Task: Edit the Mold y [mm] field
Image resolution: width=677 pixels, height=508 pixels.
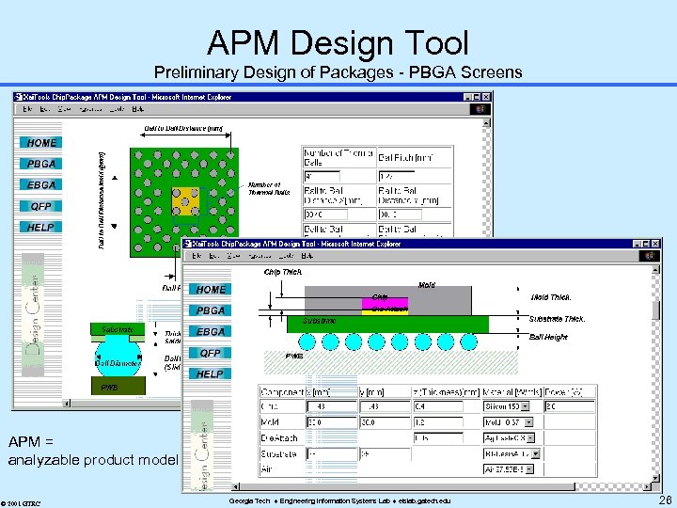Action: (385, 422)
